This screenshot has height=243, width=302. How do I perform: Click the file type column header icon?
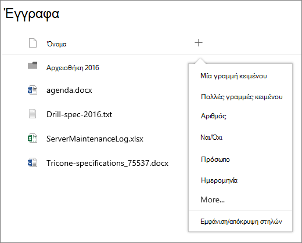(x=33, y=43)
